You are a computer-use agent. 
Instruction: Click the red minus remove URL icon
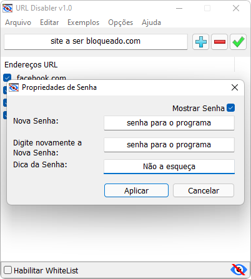pos(219,42)
